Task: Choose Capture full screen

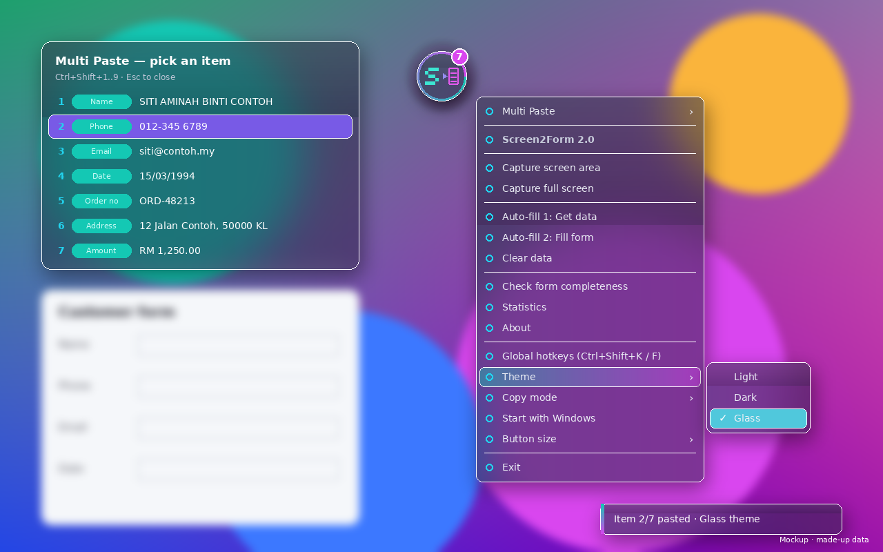Action: coord(590,188)
